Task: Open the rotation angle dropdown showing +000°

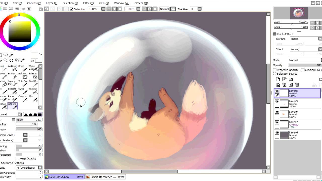Action: (138, 9)
